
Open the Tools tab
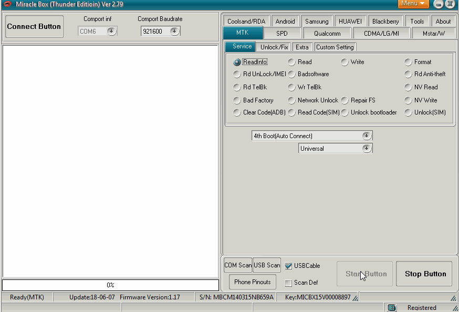[417, 22]
